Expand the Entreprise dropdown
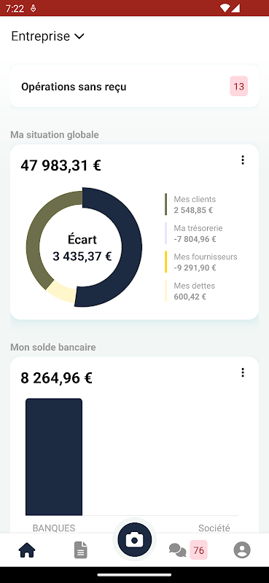 [x=48, y=36]
